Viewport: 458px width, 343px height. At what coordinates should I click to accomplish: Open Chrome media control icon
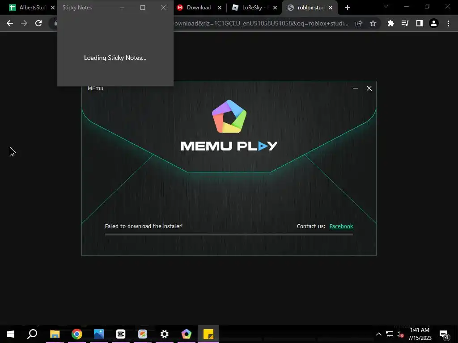405,23
